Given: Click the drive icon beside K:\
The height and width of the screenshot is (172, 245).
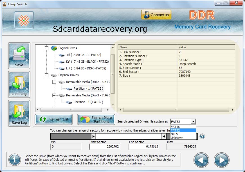Looking at the screenshot, I should click(x=62, y=62).
